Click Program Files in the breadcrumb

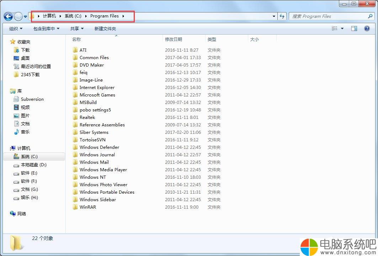point(105,16)
